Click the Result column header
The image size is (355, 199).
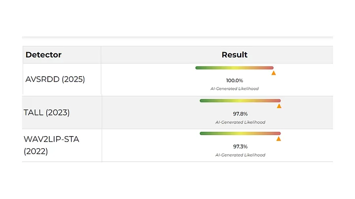pos(234,55)
